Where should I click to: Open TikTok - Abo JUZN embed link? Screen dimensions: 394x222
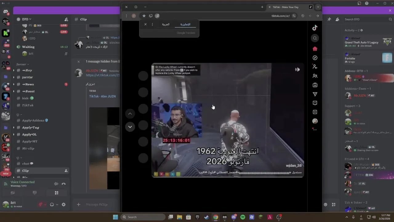103,96
